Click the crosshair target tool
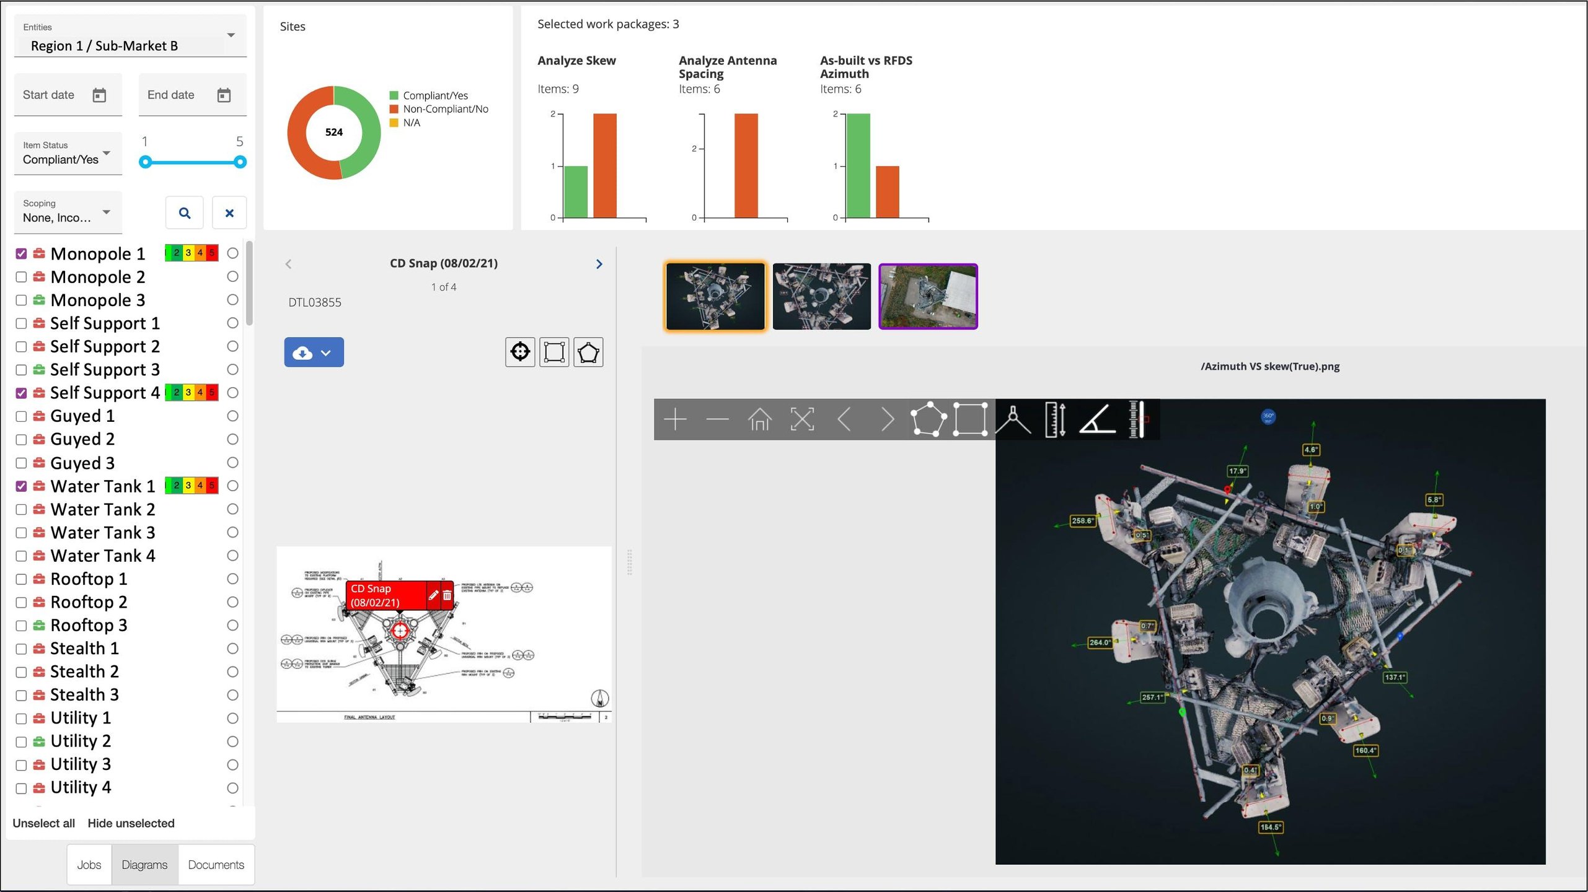The image size is (1588, 892). (x=519, y=352)
